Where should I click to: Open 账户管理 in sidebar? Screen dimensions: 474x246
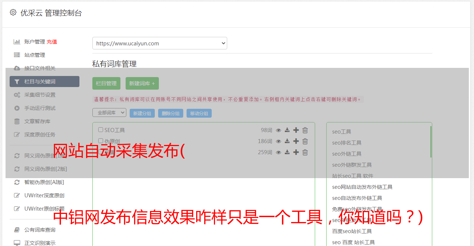[x=35, y=42]
